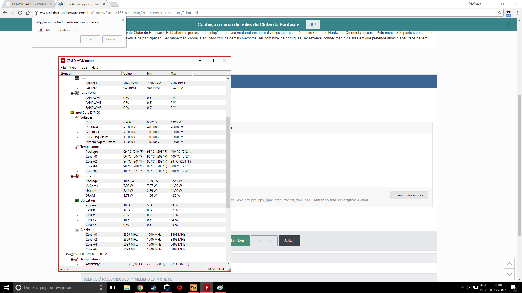Collapse the CPU Temperatures tree node

[72, 147]
